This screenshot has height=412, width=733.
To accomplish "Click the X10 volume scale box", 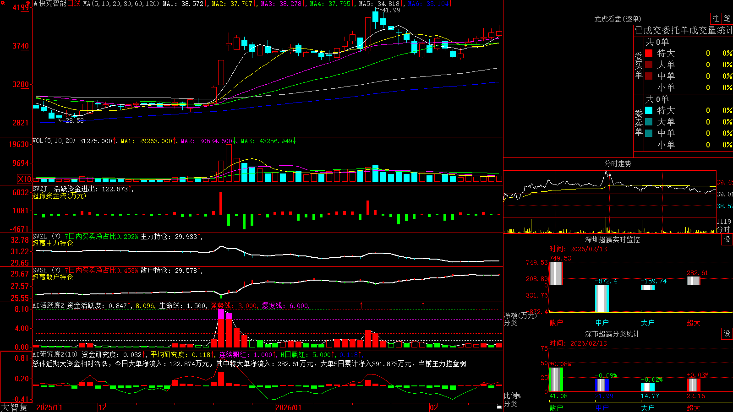I will coord(24,179).
